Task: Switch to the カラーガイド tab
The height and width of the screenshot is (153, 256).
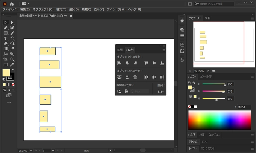Action: coord(206,76)
